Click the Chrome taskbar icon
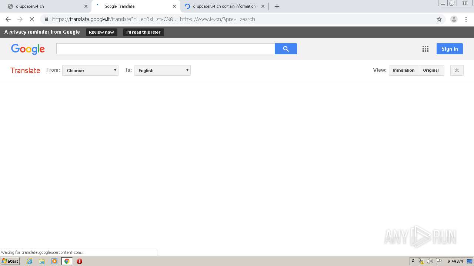The width and height of the screenshot is (474, 266). (x=67, y=261)
